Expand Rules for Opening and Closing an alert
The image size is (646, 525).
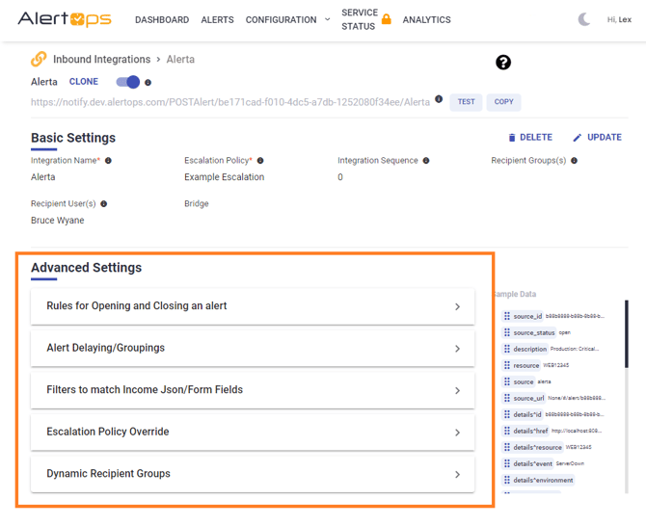coord(253,306)
